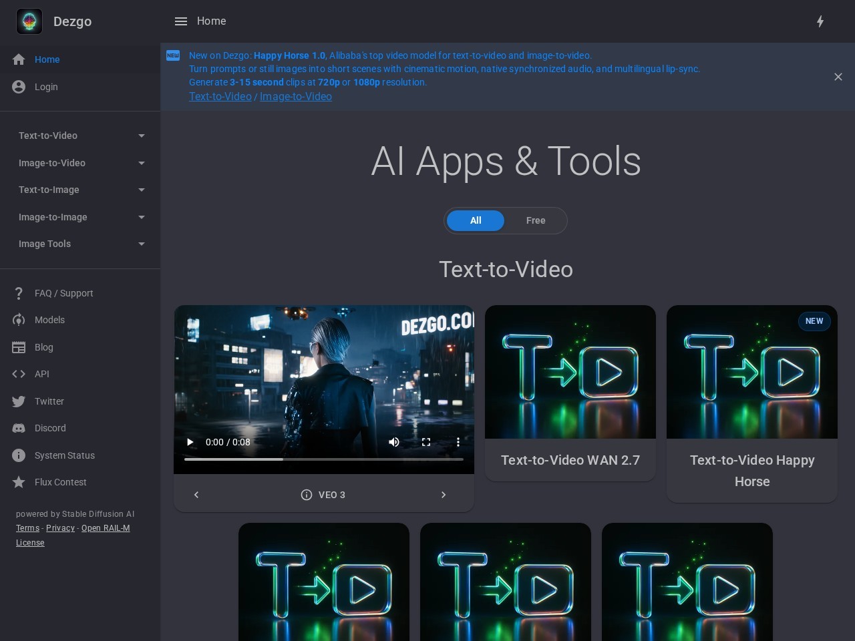Open the Terms link in footer
Image resolution: width=855 pixels, height=641 pixels.
[x=28, y=528]
